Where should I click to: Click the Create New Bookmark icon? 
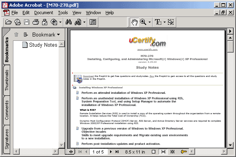click(26, 35)
